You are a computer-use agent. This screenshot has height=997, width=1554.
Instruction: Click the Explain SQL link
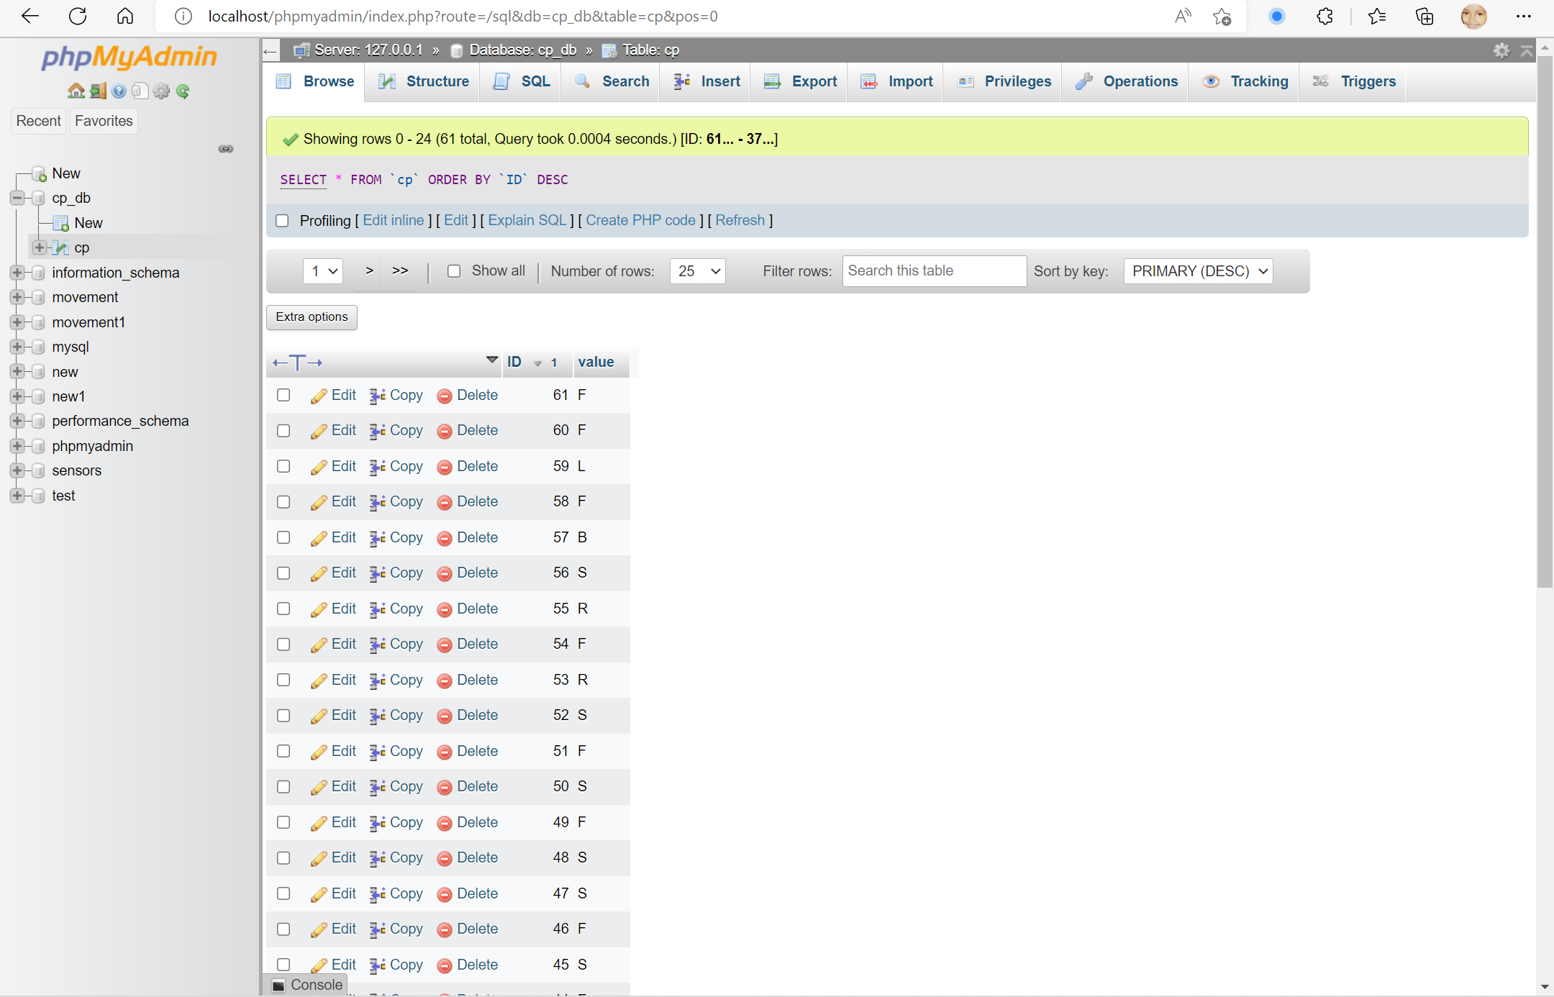[x=527, y=220]
